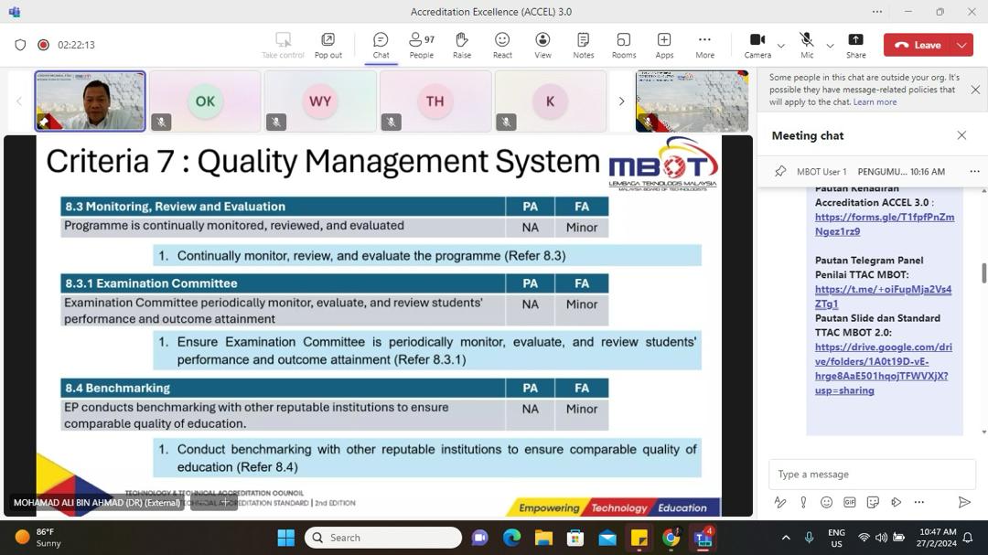The height and width of the screenshot is (555, 988).
Task: Open the More options menu
Action: 704,44
